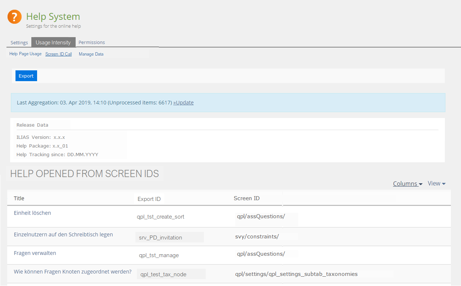Open the View dropdown menu
Viewport: 461px width, 286px height.
pos(437,184)
